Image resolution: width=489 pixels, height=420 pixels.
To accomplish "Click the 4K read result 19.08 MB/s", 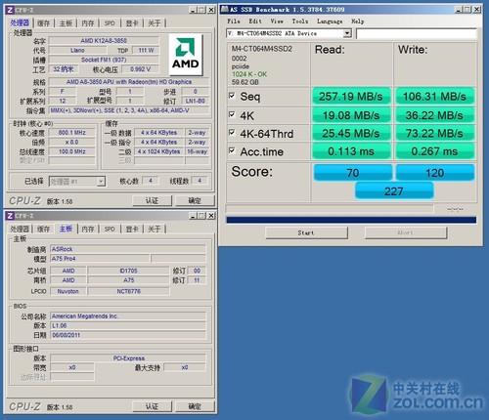I will pyautogui.click(x=351, y=115).
